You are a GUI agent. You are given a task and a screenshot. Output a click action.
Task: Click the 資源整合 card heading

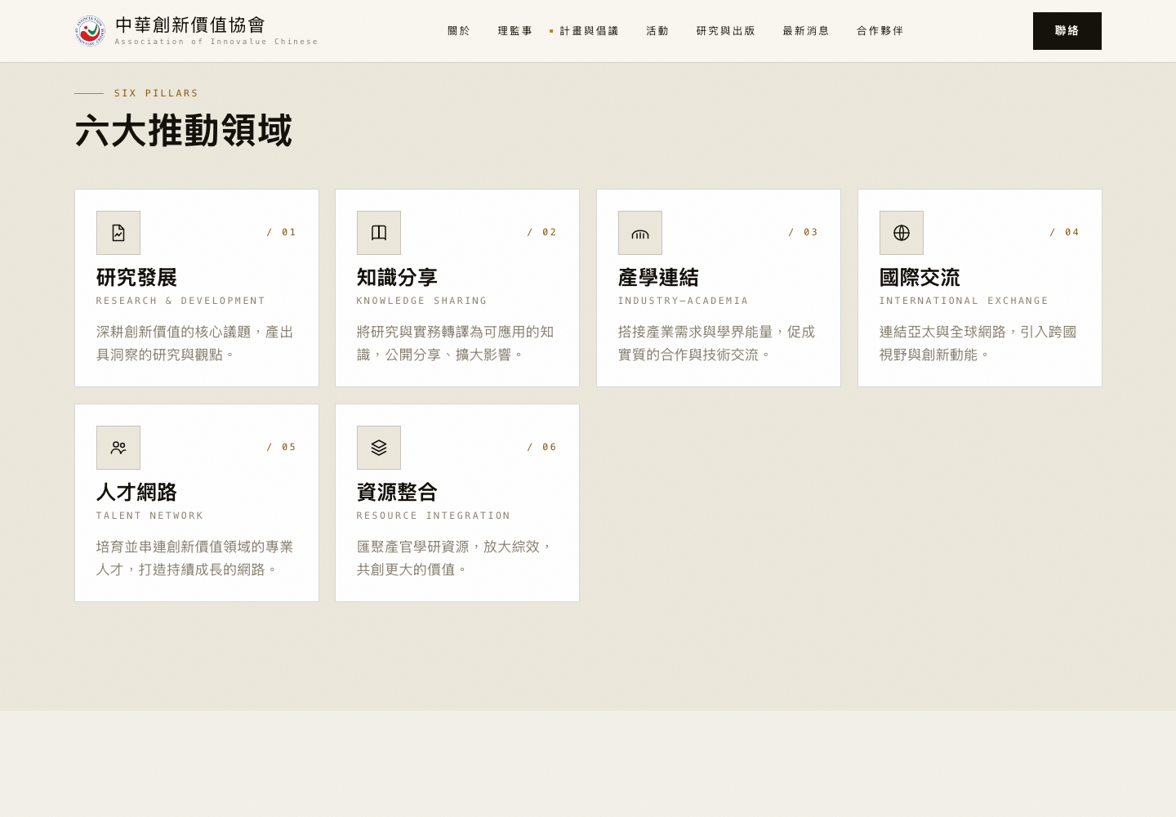click(x=397, y=493)
